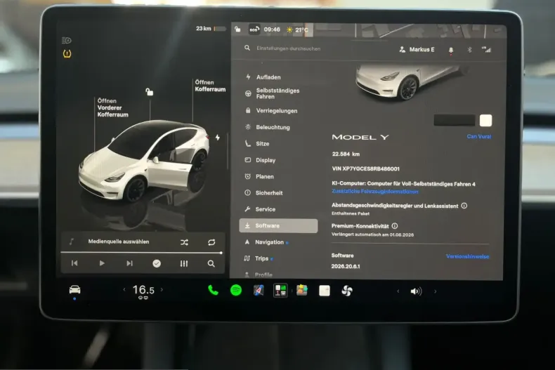Open the Toybox app icon
555x370 pixels.
tap(302, 291)
